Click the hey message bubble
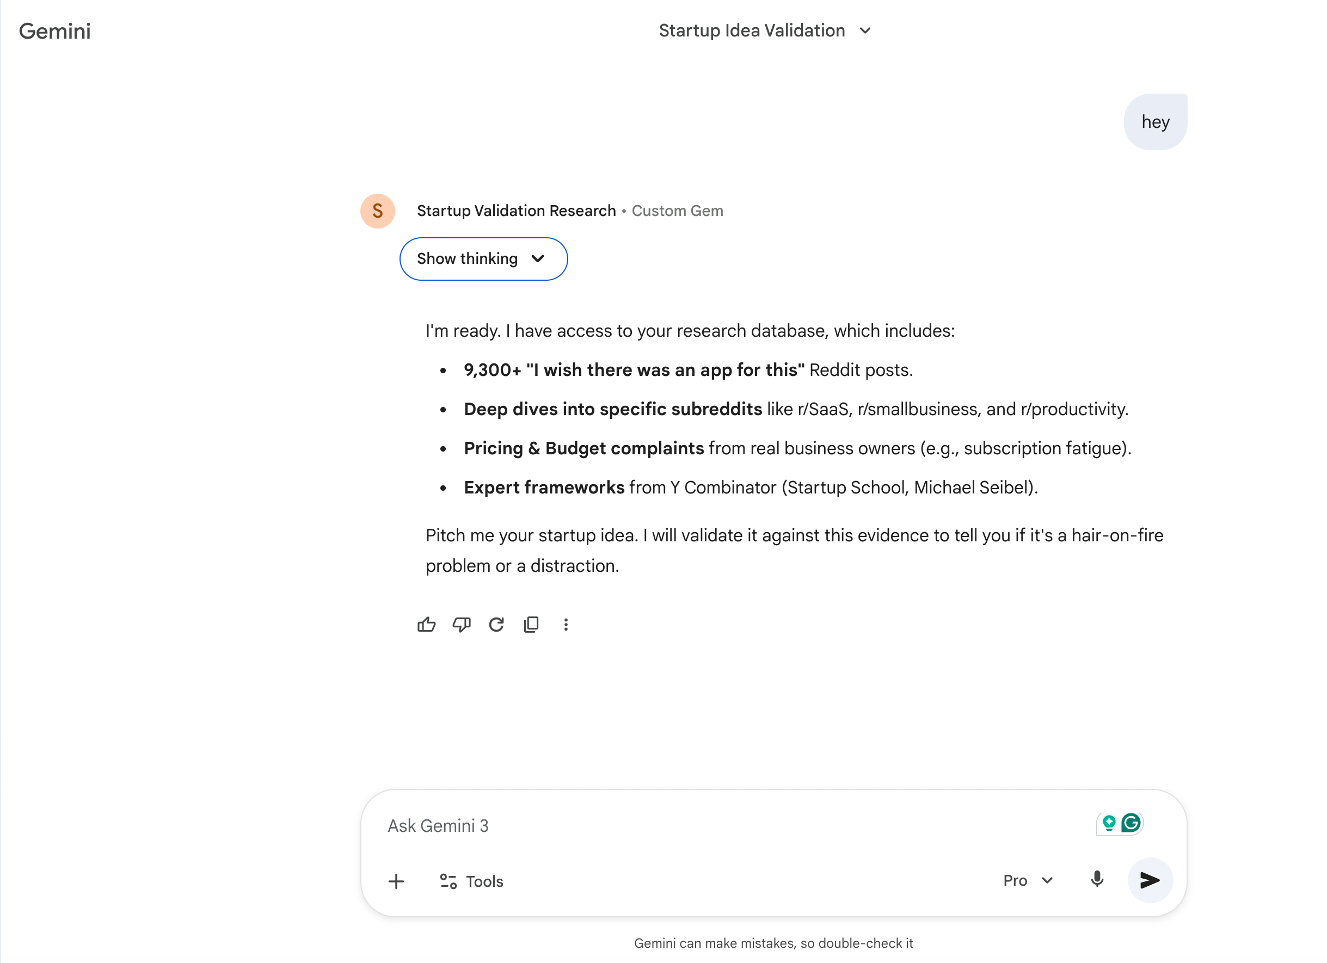Screen dimensions: 1327x963 (1155, 122)
